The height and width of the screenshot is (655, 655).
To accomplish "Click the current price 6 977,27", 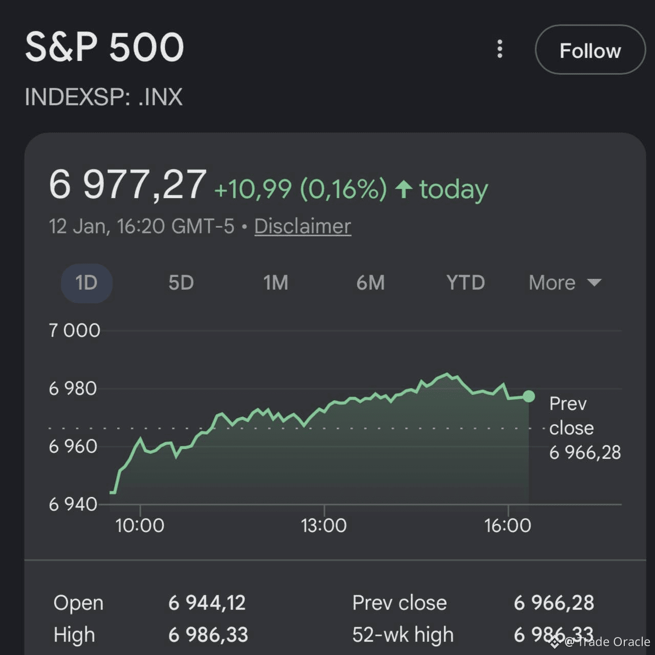I will pyautogui.click(x=128, y=185).
